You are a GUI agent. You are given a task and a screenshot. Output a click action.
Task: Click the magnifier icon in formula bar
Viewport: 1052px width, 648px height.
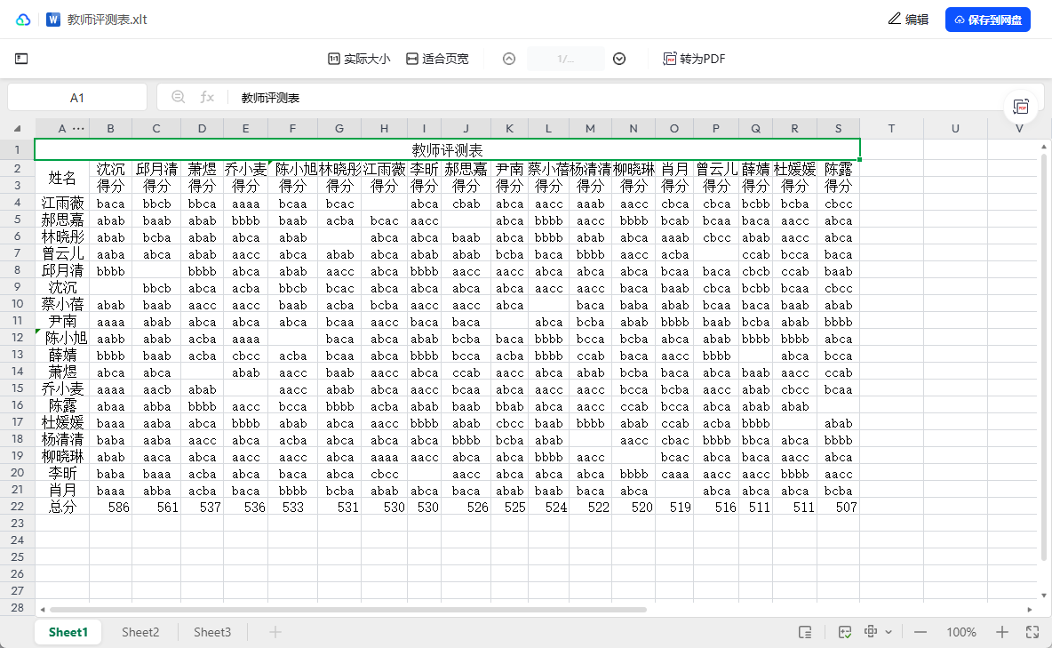(179, 97)
